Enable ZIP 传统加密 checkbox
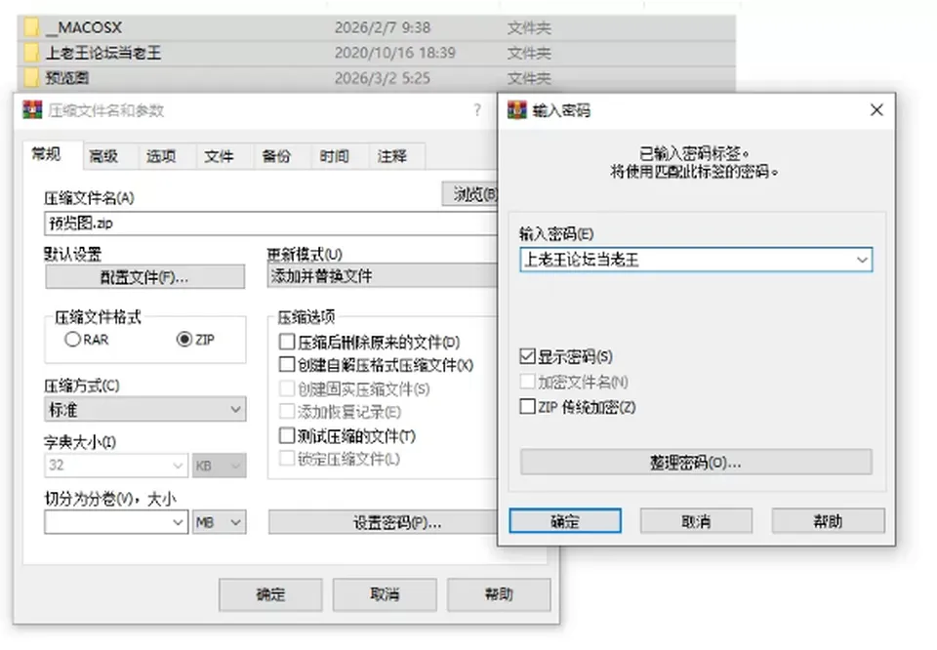The height and width of the screenshot is (650, 937). pyautogui.click(x=527, y=407)
